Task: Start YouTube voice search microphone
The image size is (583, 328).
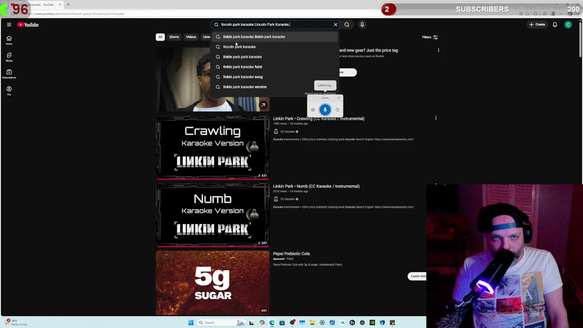Action: (x=362, y=25)
